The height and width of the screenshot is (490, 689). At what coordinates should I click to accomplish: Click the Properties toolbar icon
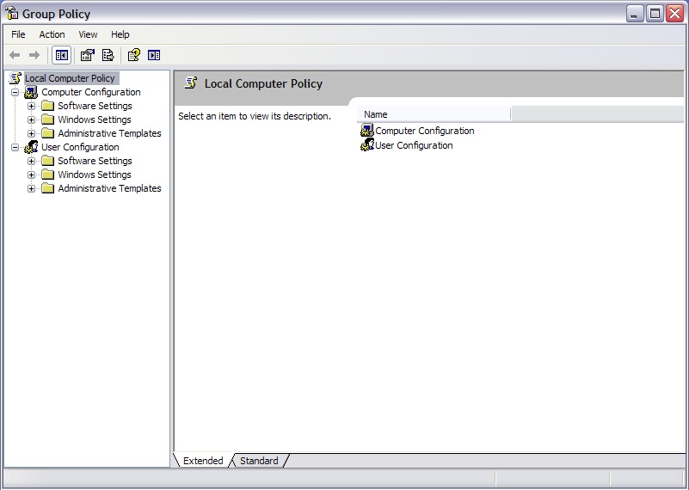87,55
